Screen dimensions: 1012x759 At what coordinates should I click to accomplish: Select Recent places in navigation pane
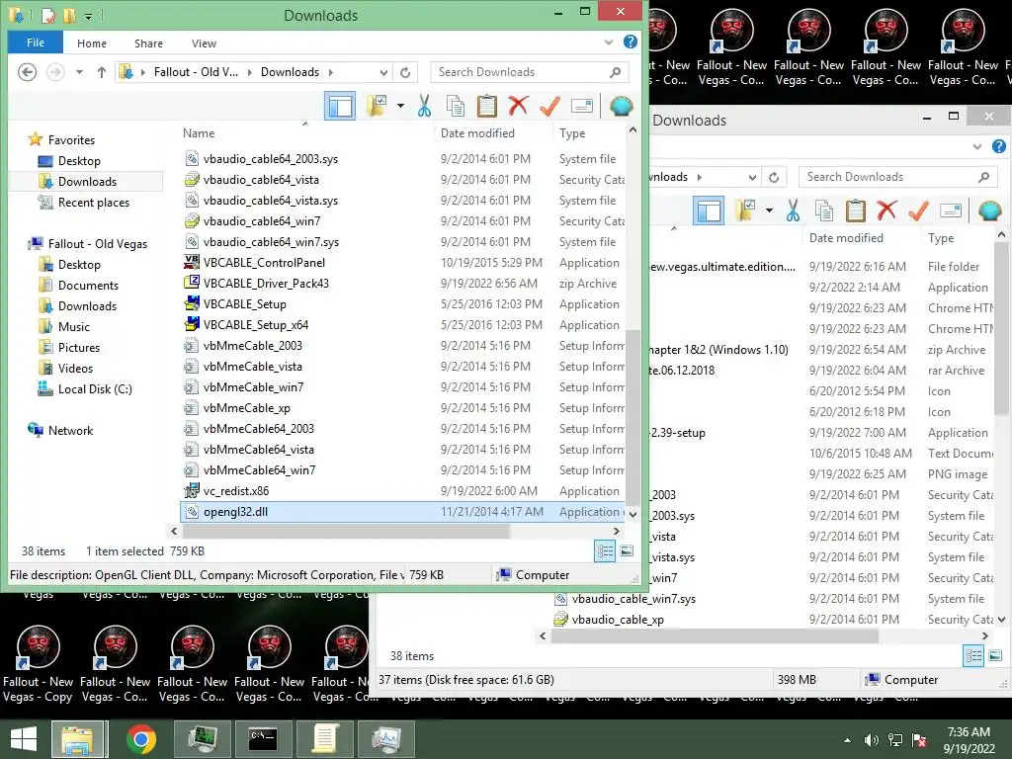(94, 202)
